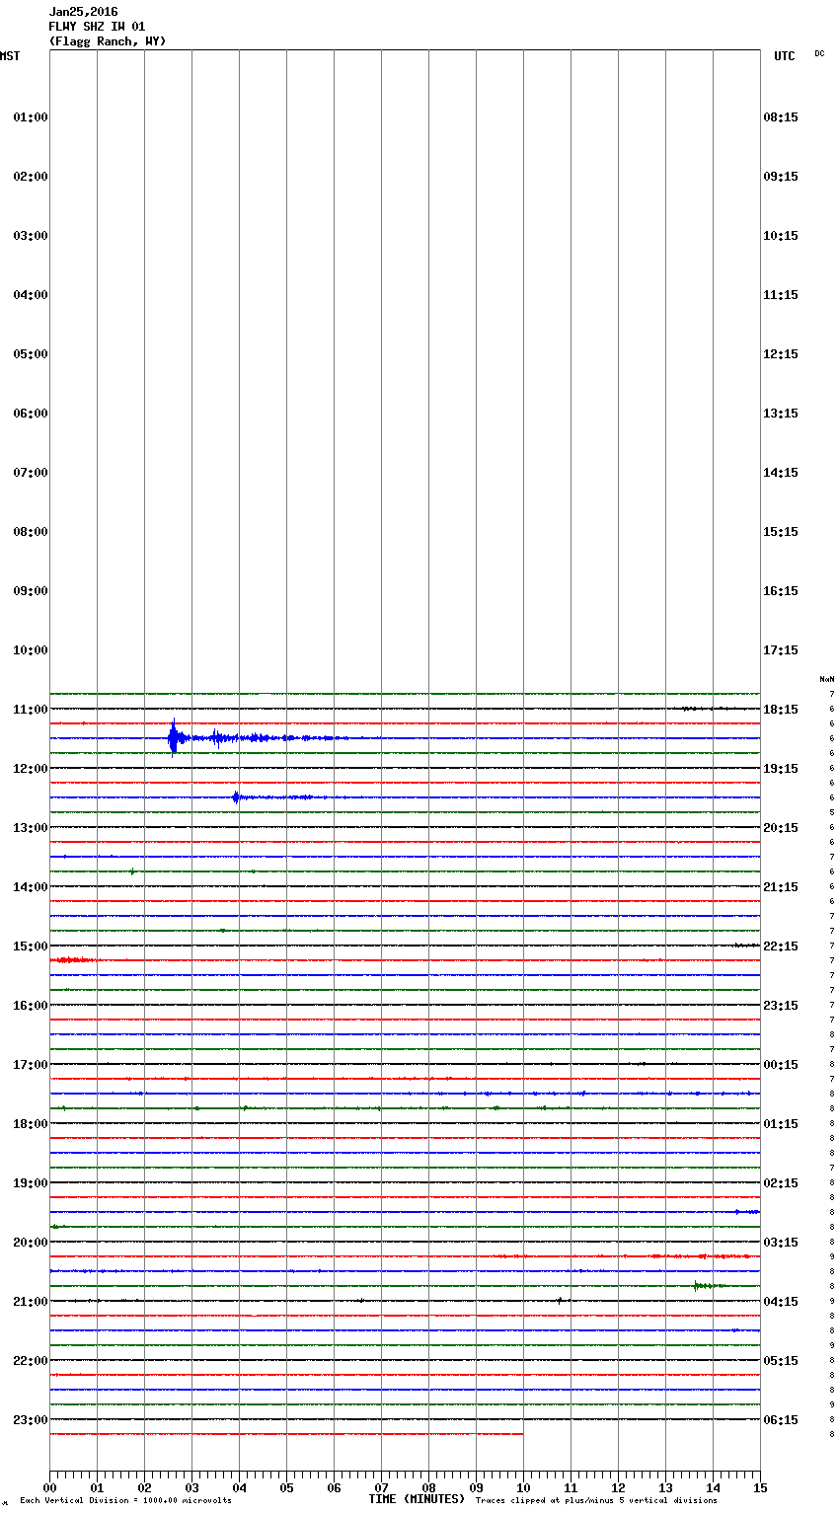Select the MST time label "21:00"
Viewport: 839px width, 1514px height.
tap(31, 1302)
